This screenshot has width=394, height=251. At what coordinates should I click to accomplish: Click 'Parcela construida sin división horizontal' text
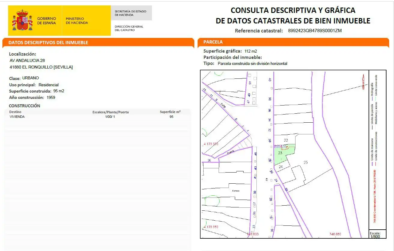point(253,64)
